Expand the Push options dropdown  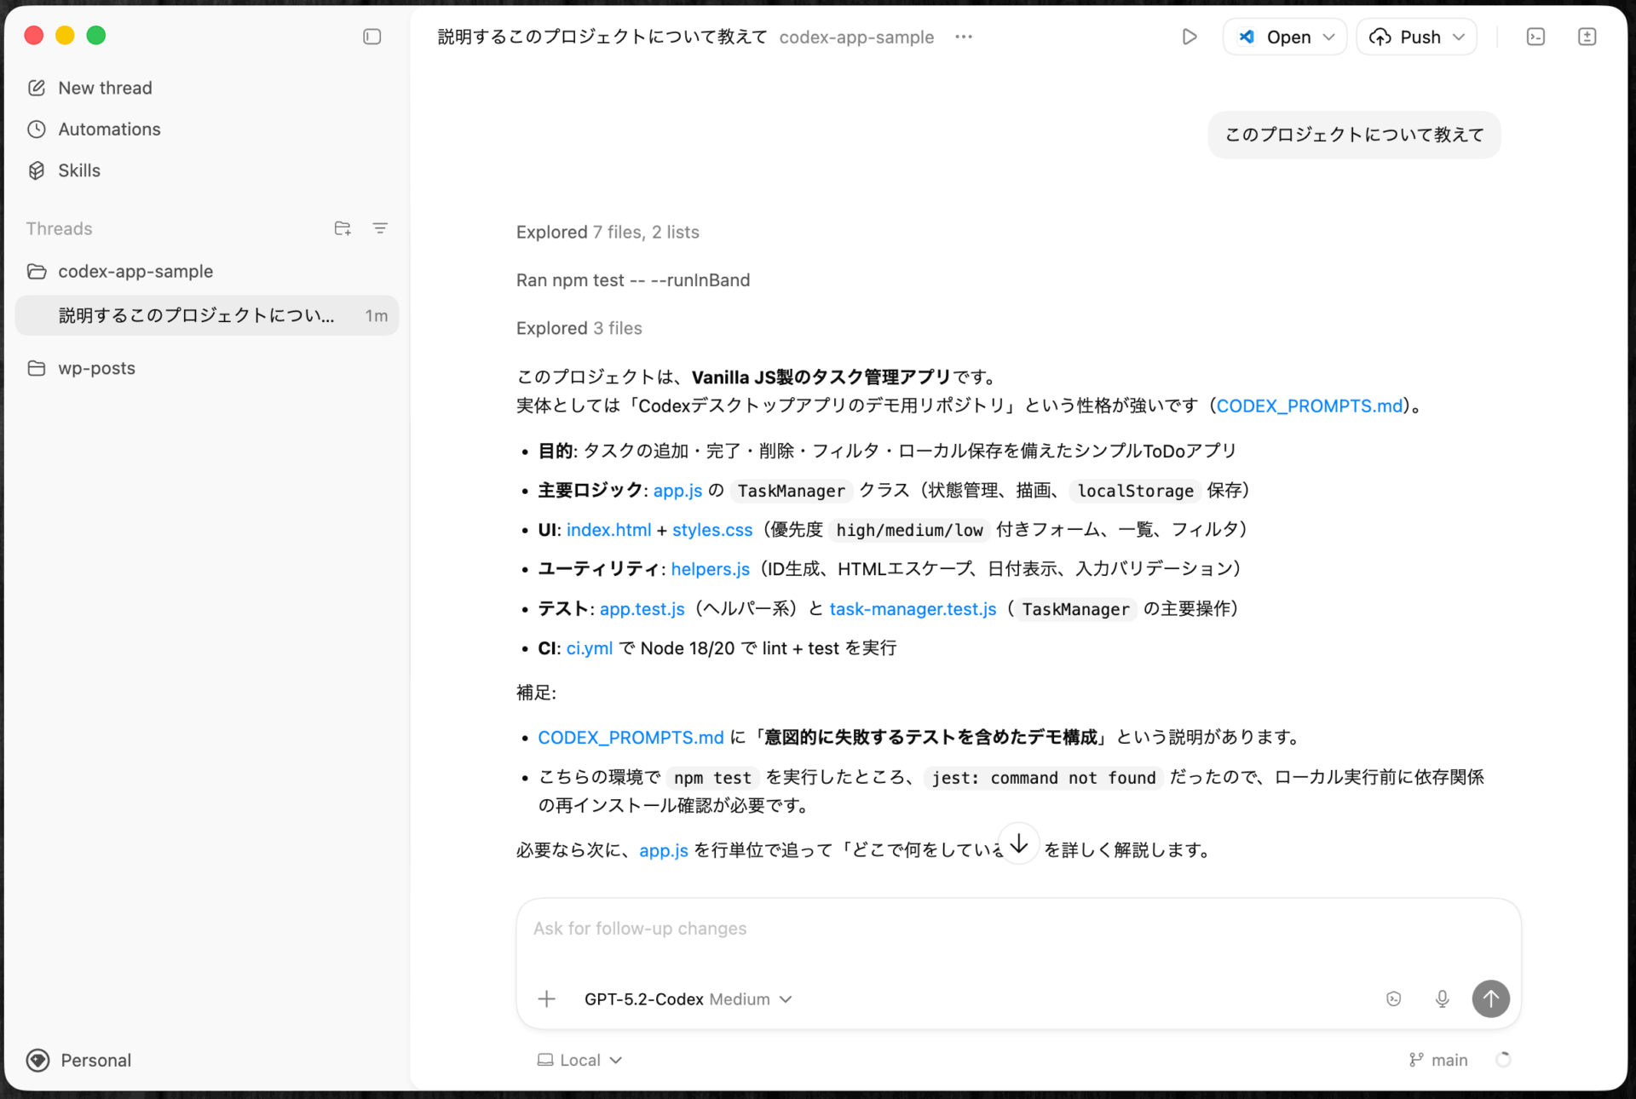point(1459,37)
